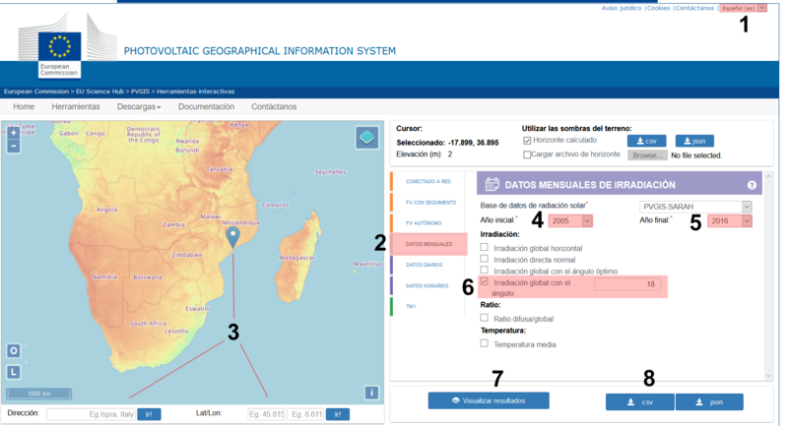The height and width of the screenshot is (426, 788).
Task: Focus the latitude input field
Action: point(266,414)
